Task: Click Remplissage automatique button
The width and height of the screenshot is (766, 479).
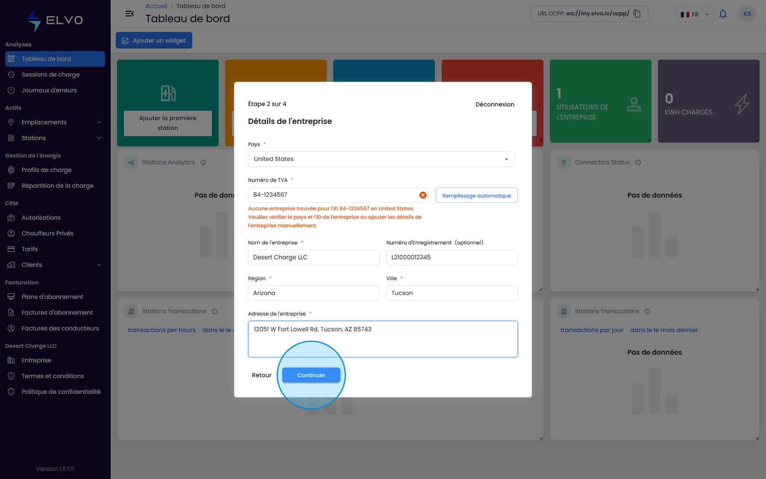Action: tap(476, 195)
